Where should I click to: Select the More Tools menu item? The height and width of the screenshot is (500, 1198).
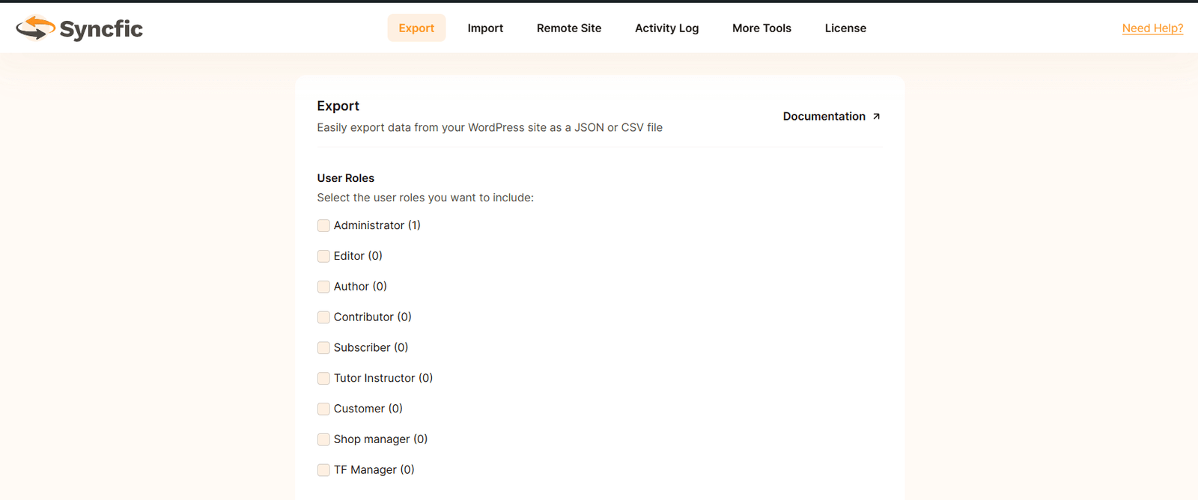pos(761,28)
